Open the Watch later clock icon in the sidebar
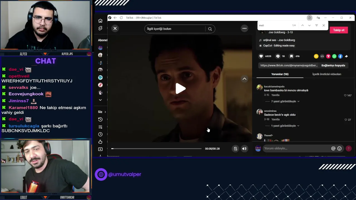Screen dimensions: 356x200 coord(100,134)
